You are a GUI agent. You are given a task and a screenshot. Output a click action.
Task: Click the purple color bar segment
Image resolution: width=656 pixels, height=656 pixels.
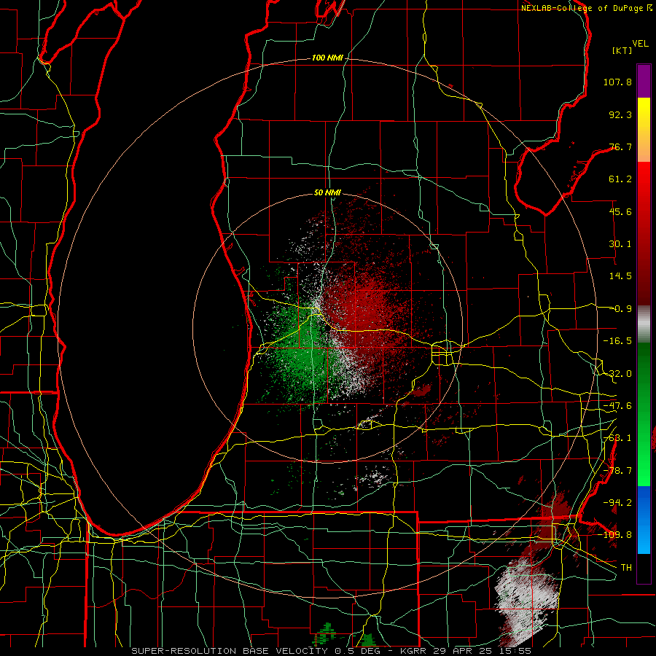click(x=644, y=81)
